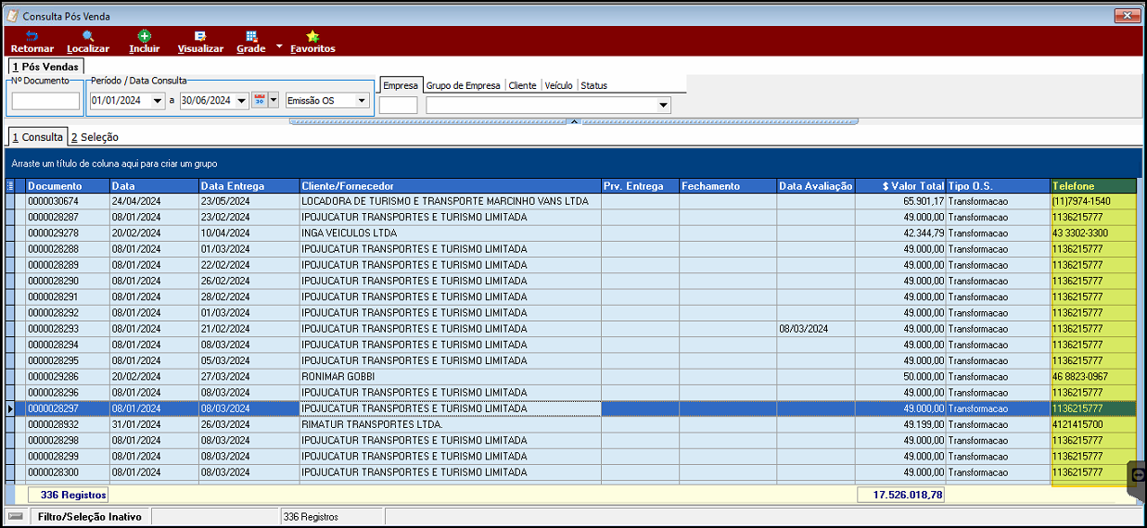Switch to the Status filter tab
Viewport: 1147px width, 528px height.
click(594, 85)
